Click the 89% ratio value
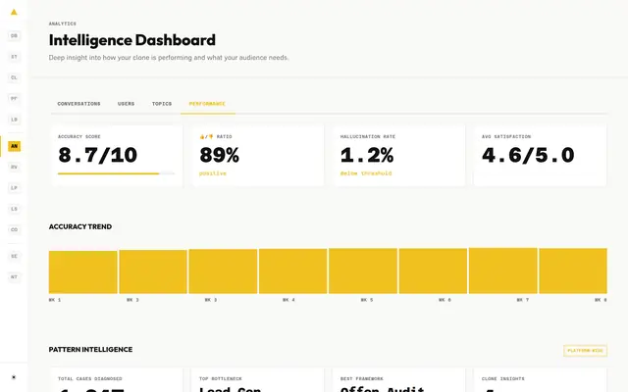The height and width of the screenshot is (392, 628). point(219,155)
